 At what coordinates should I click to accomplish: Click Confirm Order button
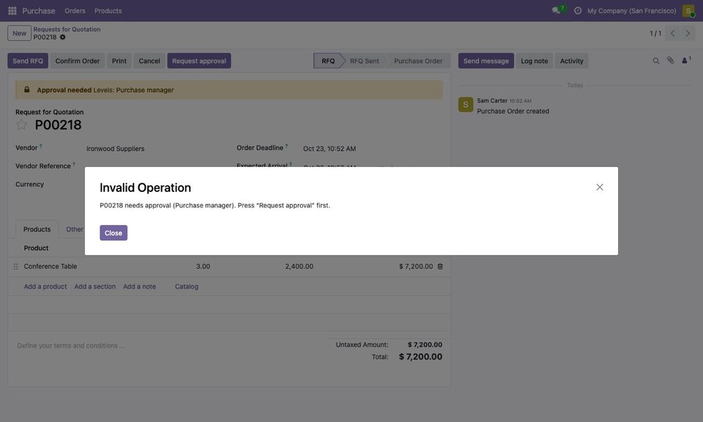(78, 61)
